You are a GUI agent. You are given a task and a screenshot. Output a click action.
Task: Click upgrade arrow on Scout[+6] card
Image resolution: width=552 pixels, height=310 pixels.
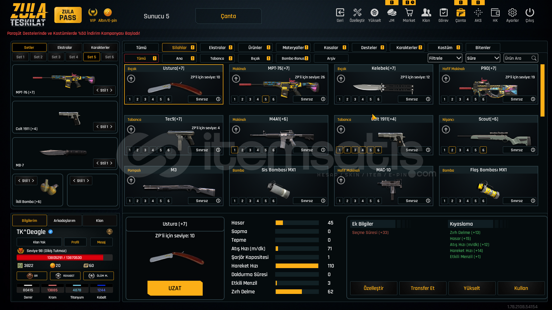pyautogui.click(x=446, y=129)
